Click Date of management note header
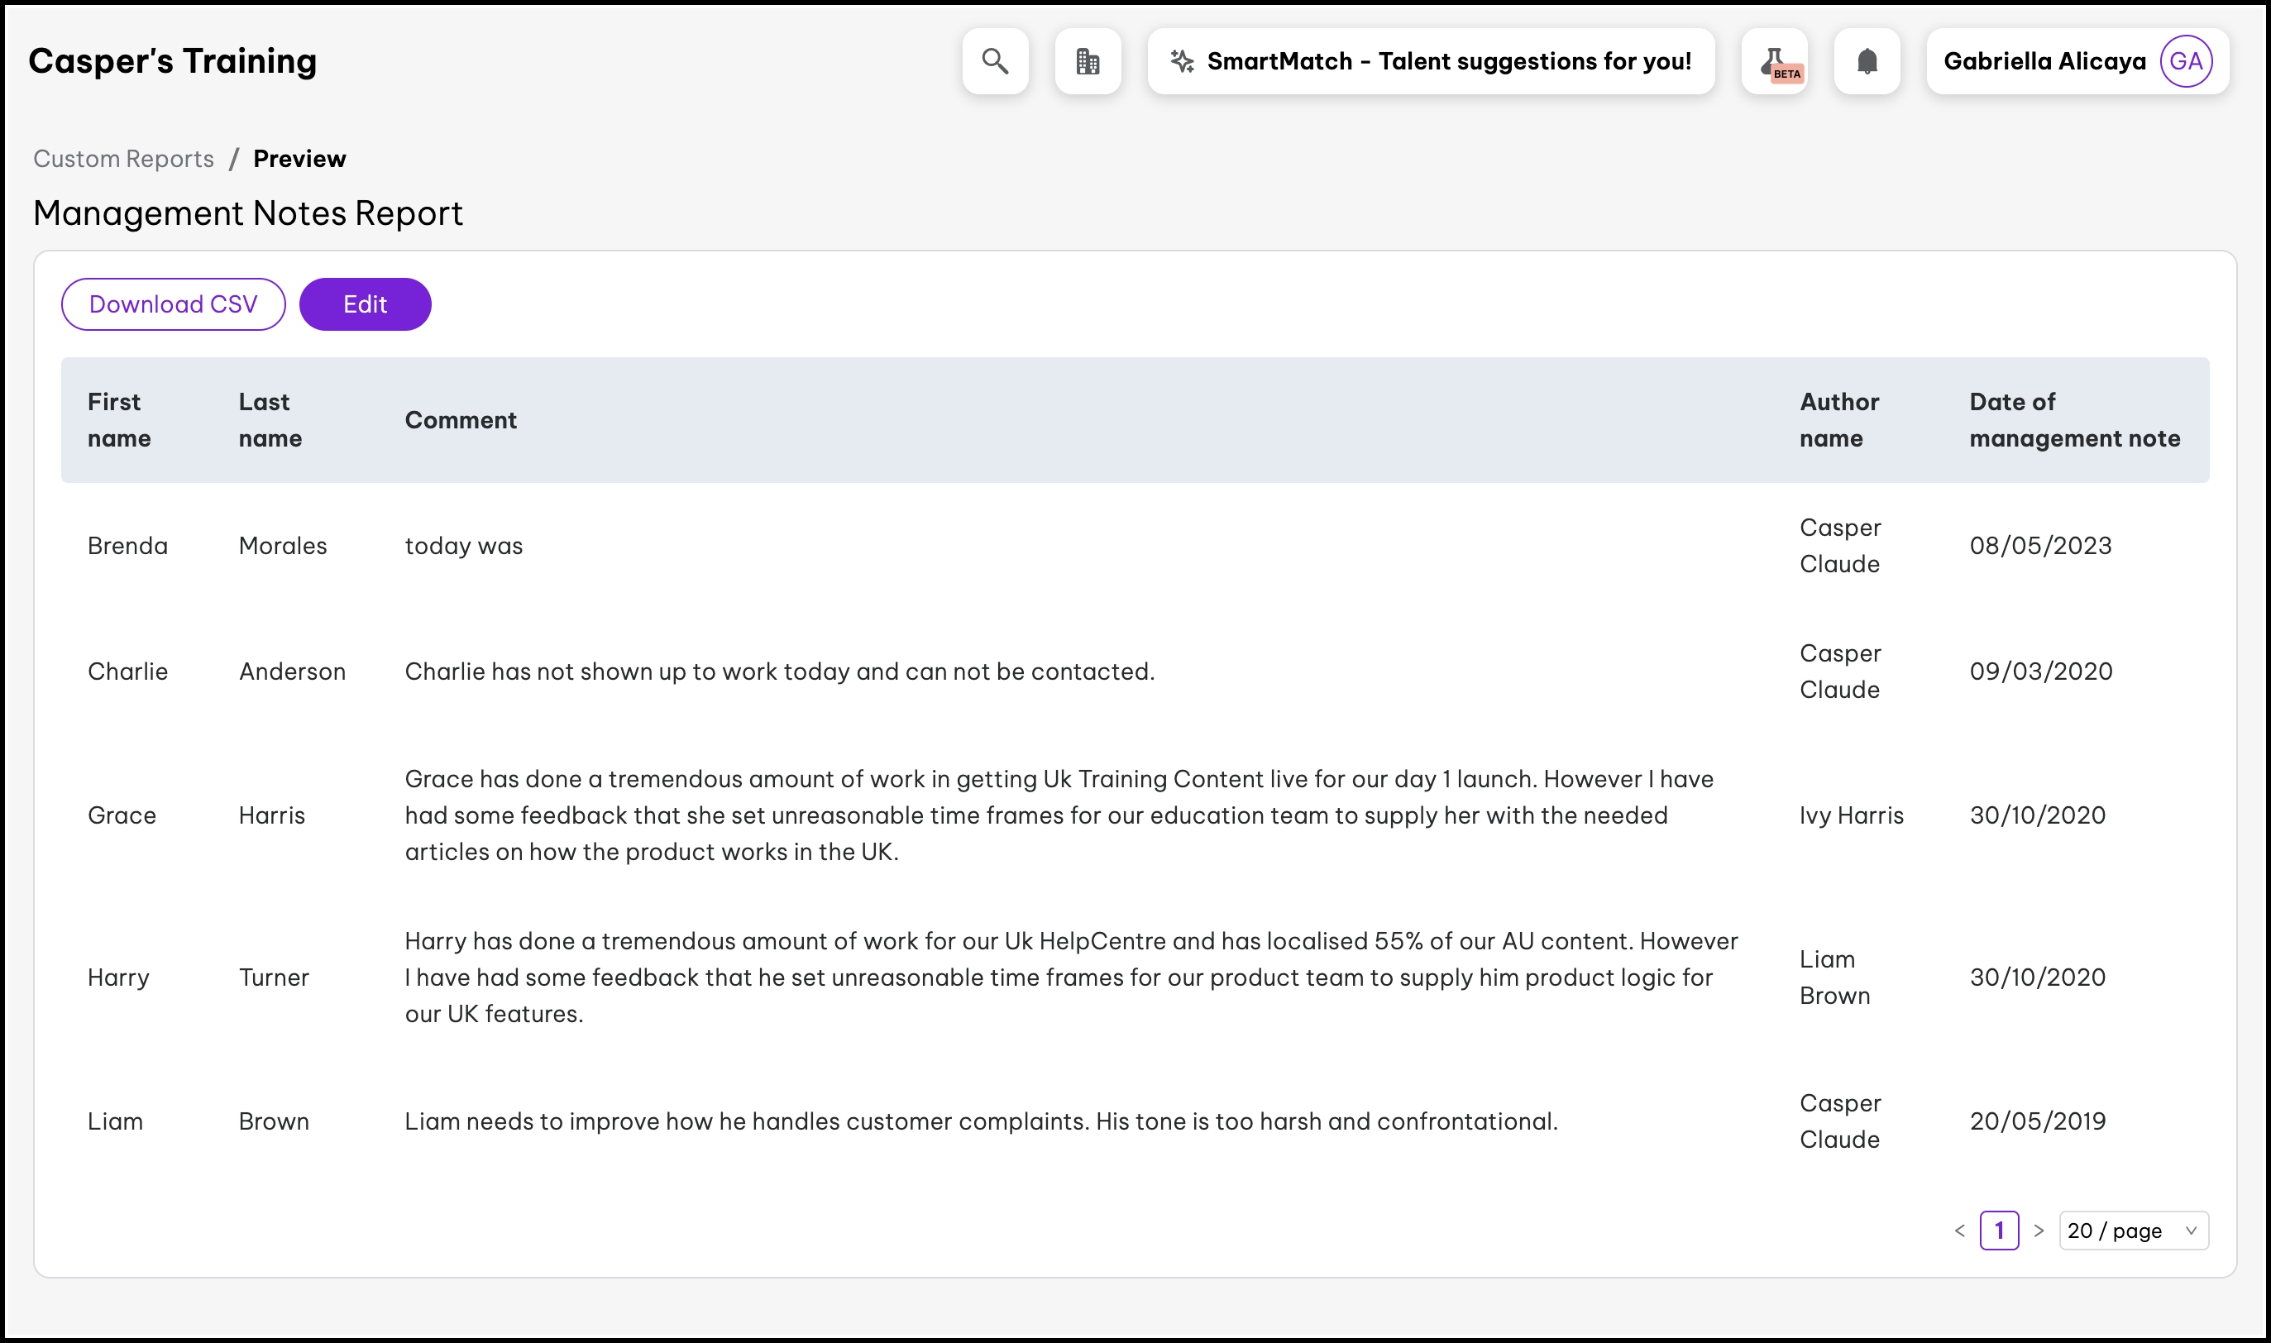Screen dimensions: 2271x1343 [2074, 420]
